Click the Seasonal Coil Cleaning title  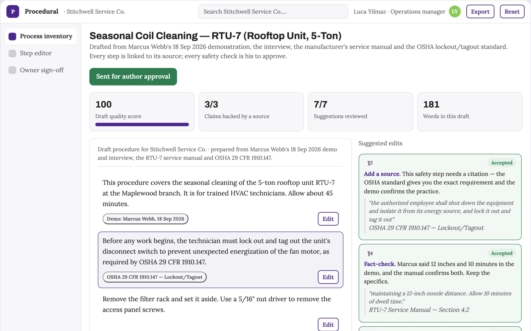tap(215, 36)
